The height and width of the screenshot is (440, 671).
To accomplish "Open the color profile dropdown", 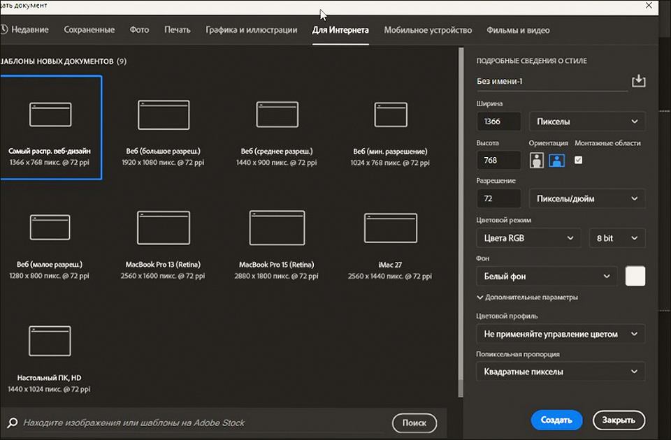I will coord(561,334).
